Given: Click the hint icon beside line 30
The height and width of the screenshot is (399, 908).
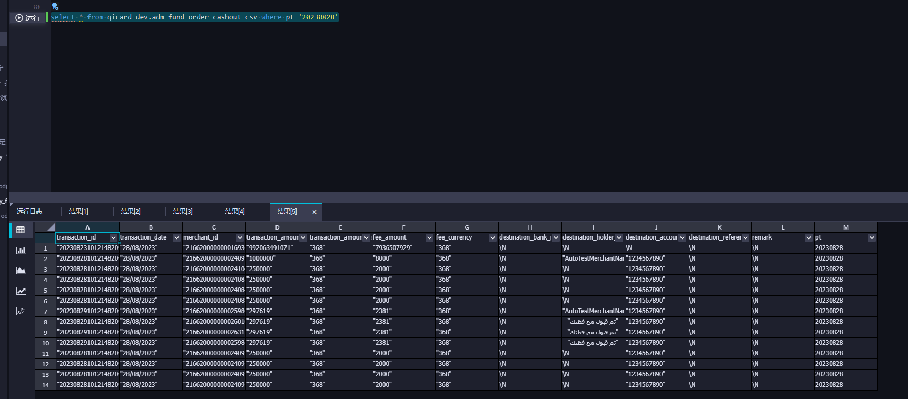Looking at the screenshot, I should point(55,6).
